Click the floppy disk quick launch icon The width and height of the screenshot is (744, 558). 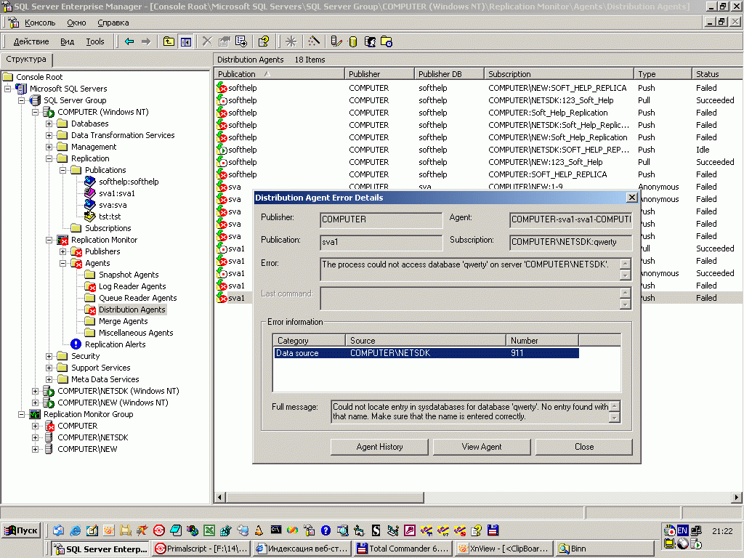coord(493,530)
